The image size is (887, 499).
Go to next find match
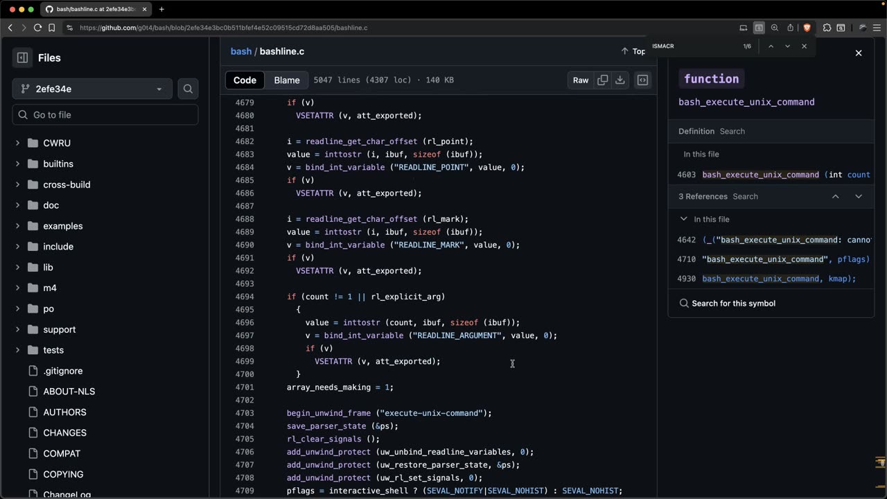(787, 46)
